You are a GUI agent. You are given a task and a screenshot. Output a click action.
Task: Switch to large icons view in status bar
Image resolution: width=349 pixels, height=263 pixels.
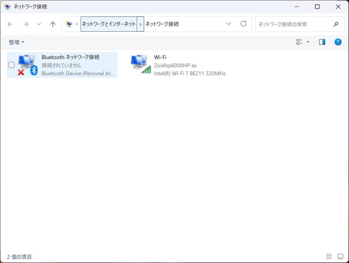[340, 256]
